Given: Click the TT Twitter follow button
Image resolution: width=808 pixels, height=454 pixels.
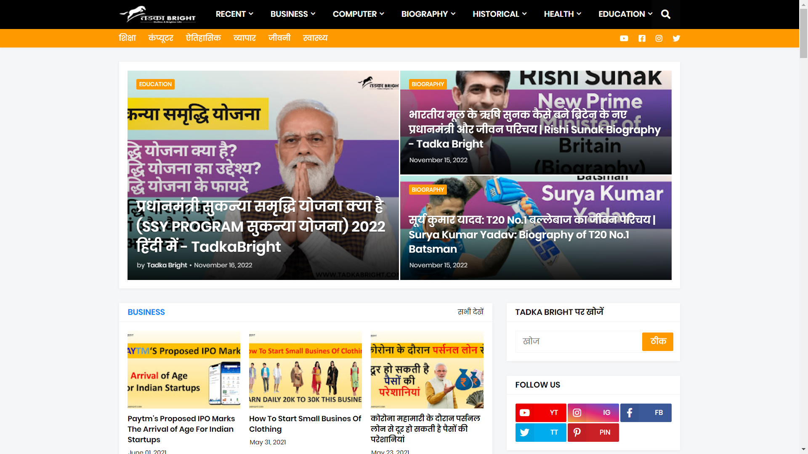Looking at the screenshot, I should coord(541,432).
